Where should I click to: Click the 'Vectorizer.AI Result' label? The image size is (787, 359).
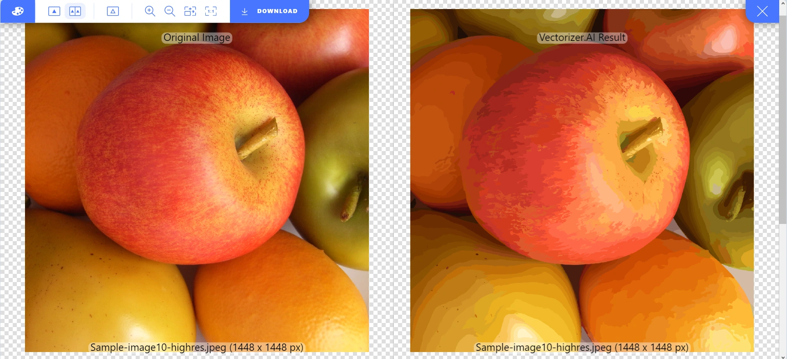582,38
